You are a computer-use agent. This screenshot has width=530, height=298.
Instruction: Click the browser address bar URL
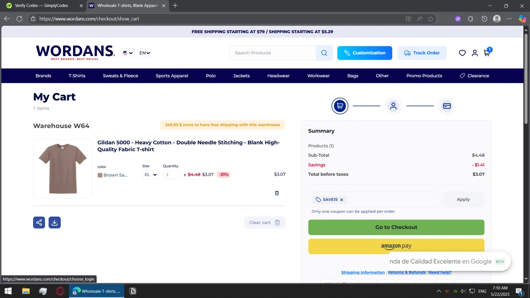point(89,19)
